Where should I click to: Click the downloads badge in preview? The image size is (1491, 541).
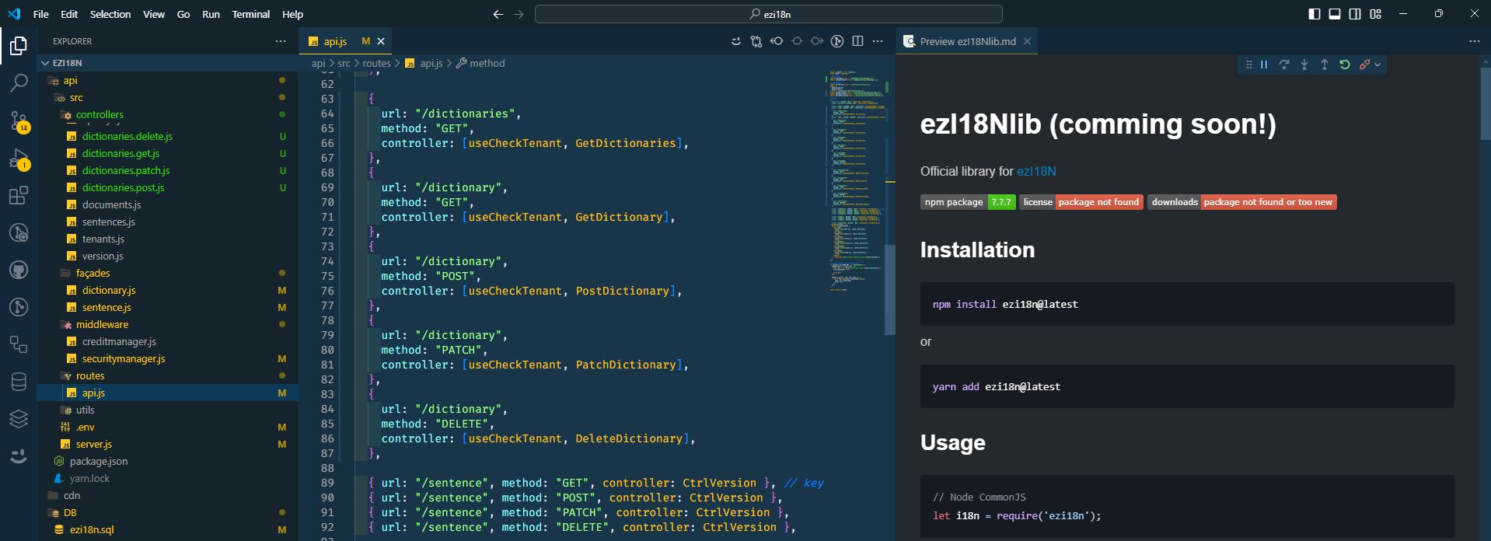(x=1242, y=202)
